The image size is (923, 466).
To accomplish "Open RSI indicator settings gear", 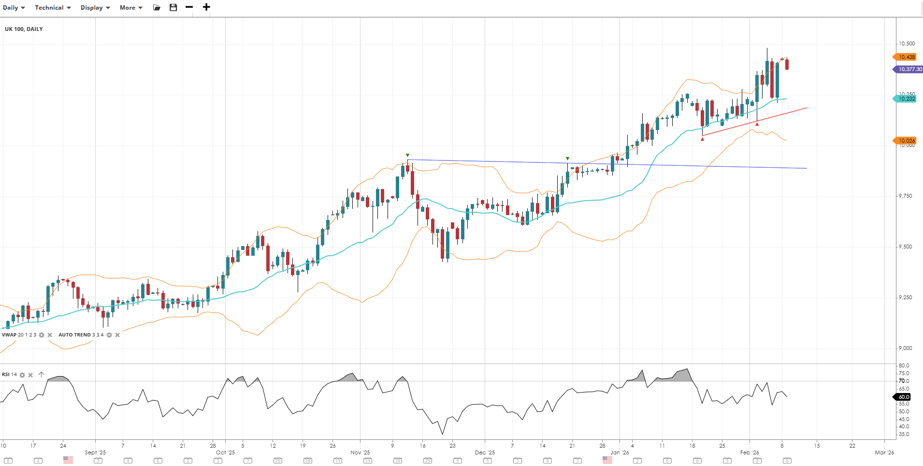I will (x=22, y=375).
